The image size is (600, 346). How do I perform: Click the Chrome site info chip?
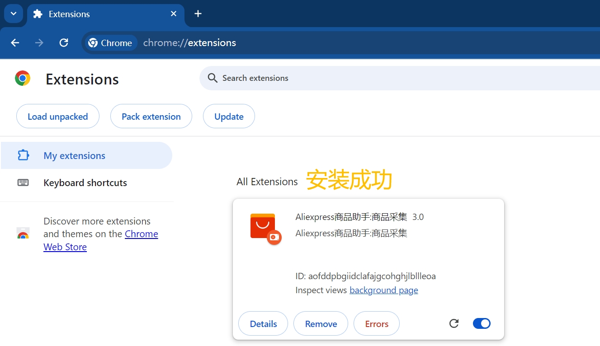pos(111,43)
